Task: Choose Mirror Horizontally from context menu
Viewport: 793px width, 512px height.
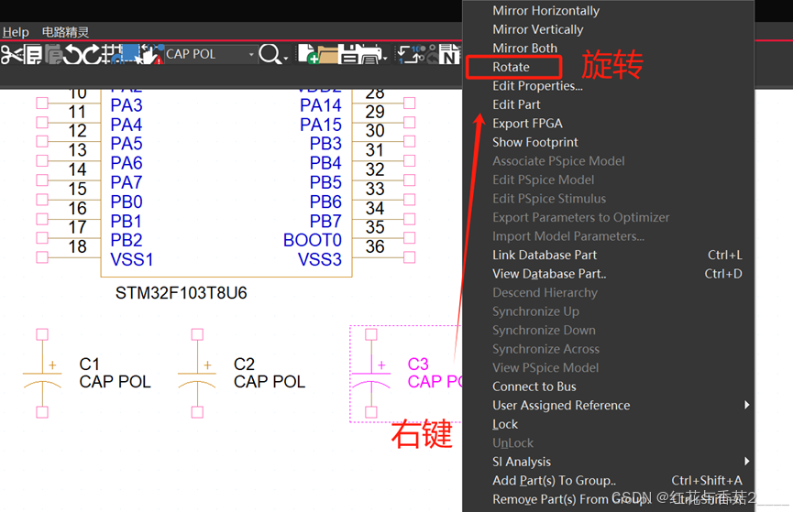Action: point(546,11)
